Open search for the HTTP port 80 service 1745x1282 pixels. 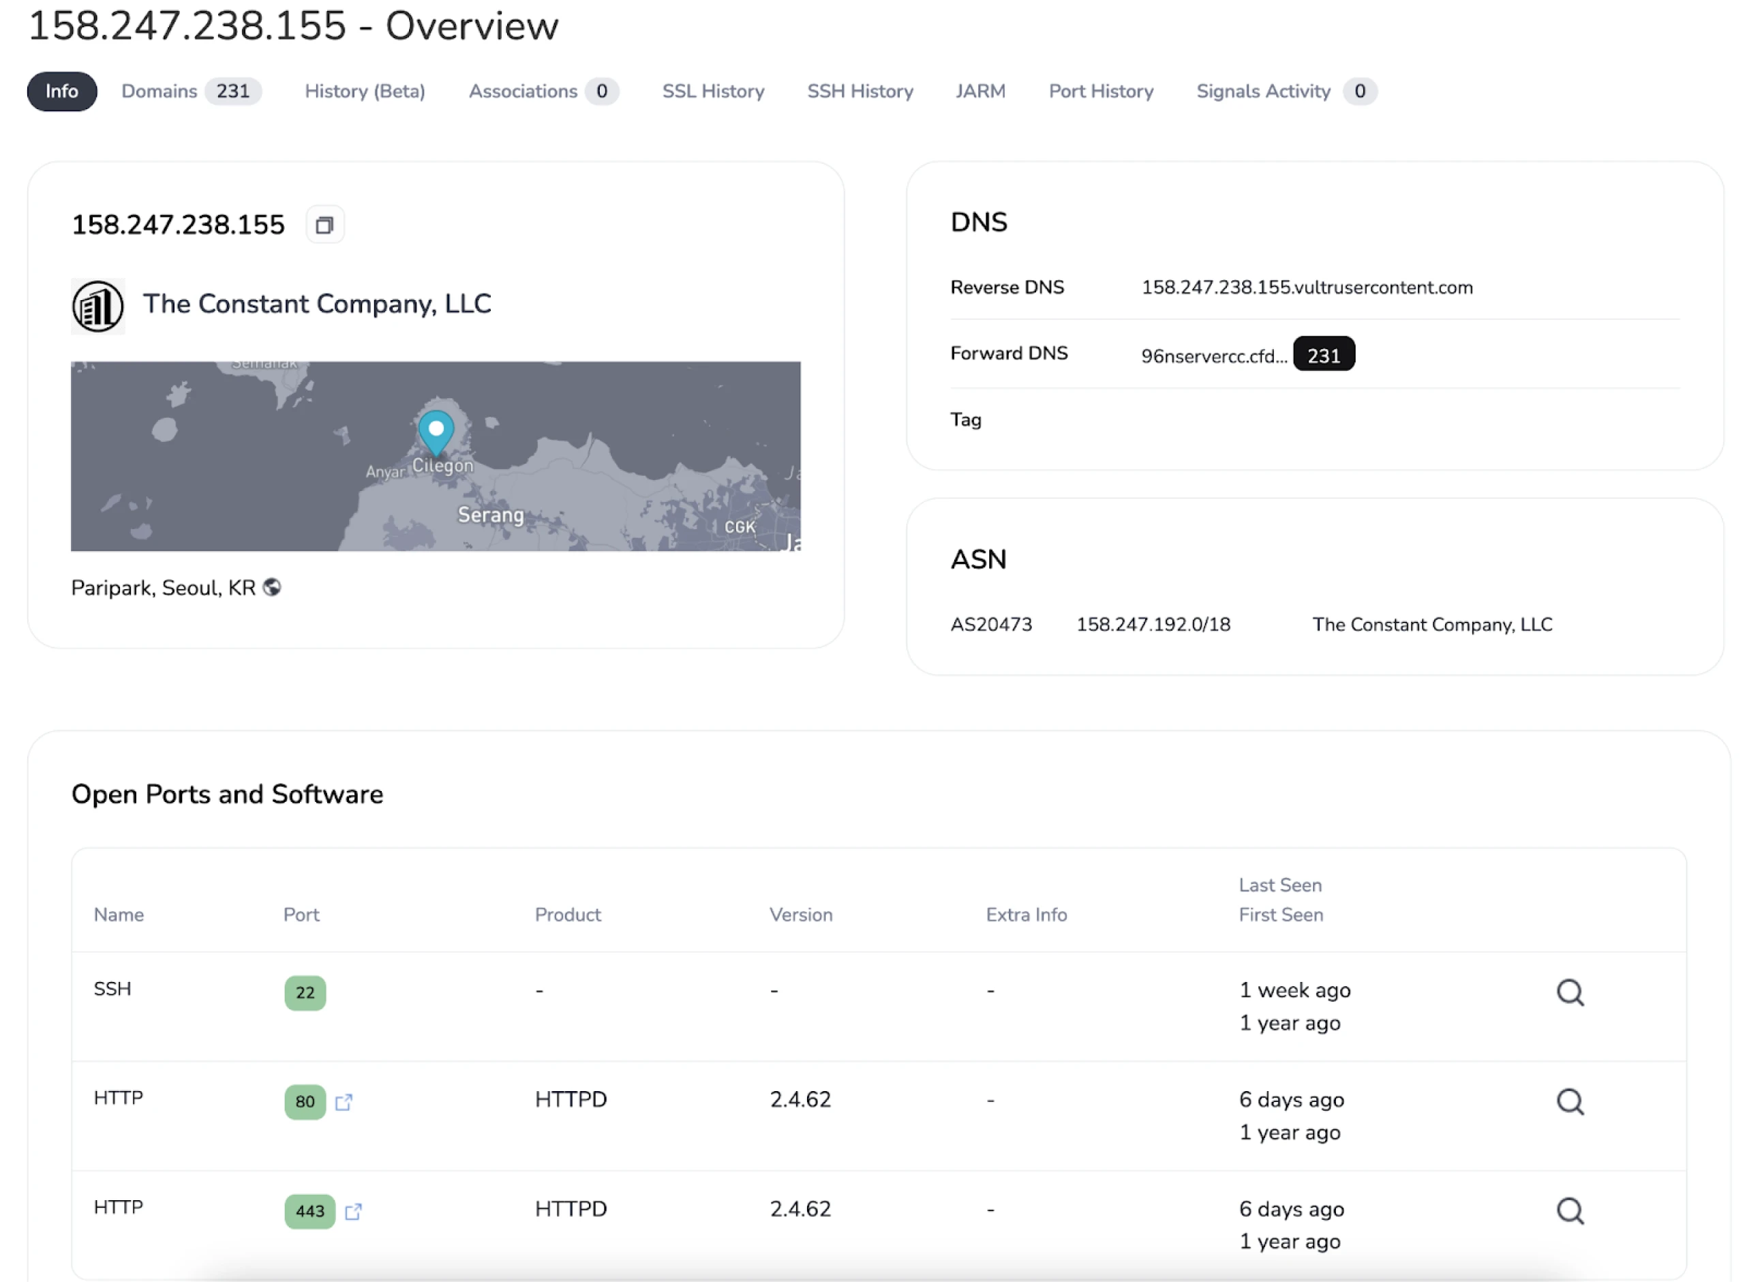pos(1570,1101)
